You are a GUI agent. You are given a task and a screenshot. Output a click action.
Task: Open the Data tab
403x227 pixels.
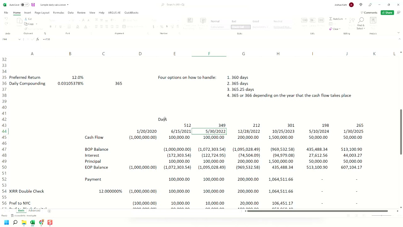(71, 13)
